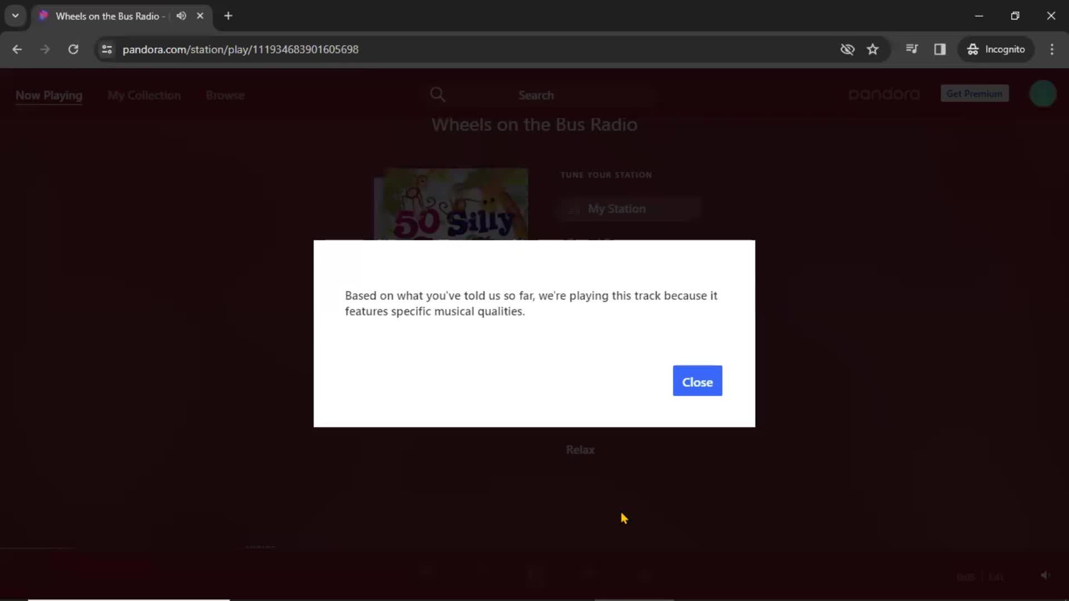The image size is (1069, 601).
Task: Expand My Collection section
Action: point(145,95)
